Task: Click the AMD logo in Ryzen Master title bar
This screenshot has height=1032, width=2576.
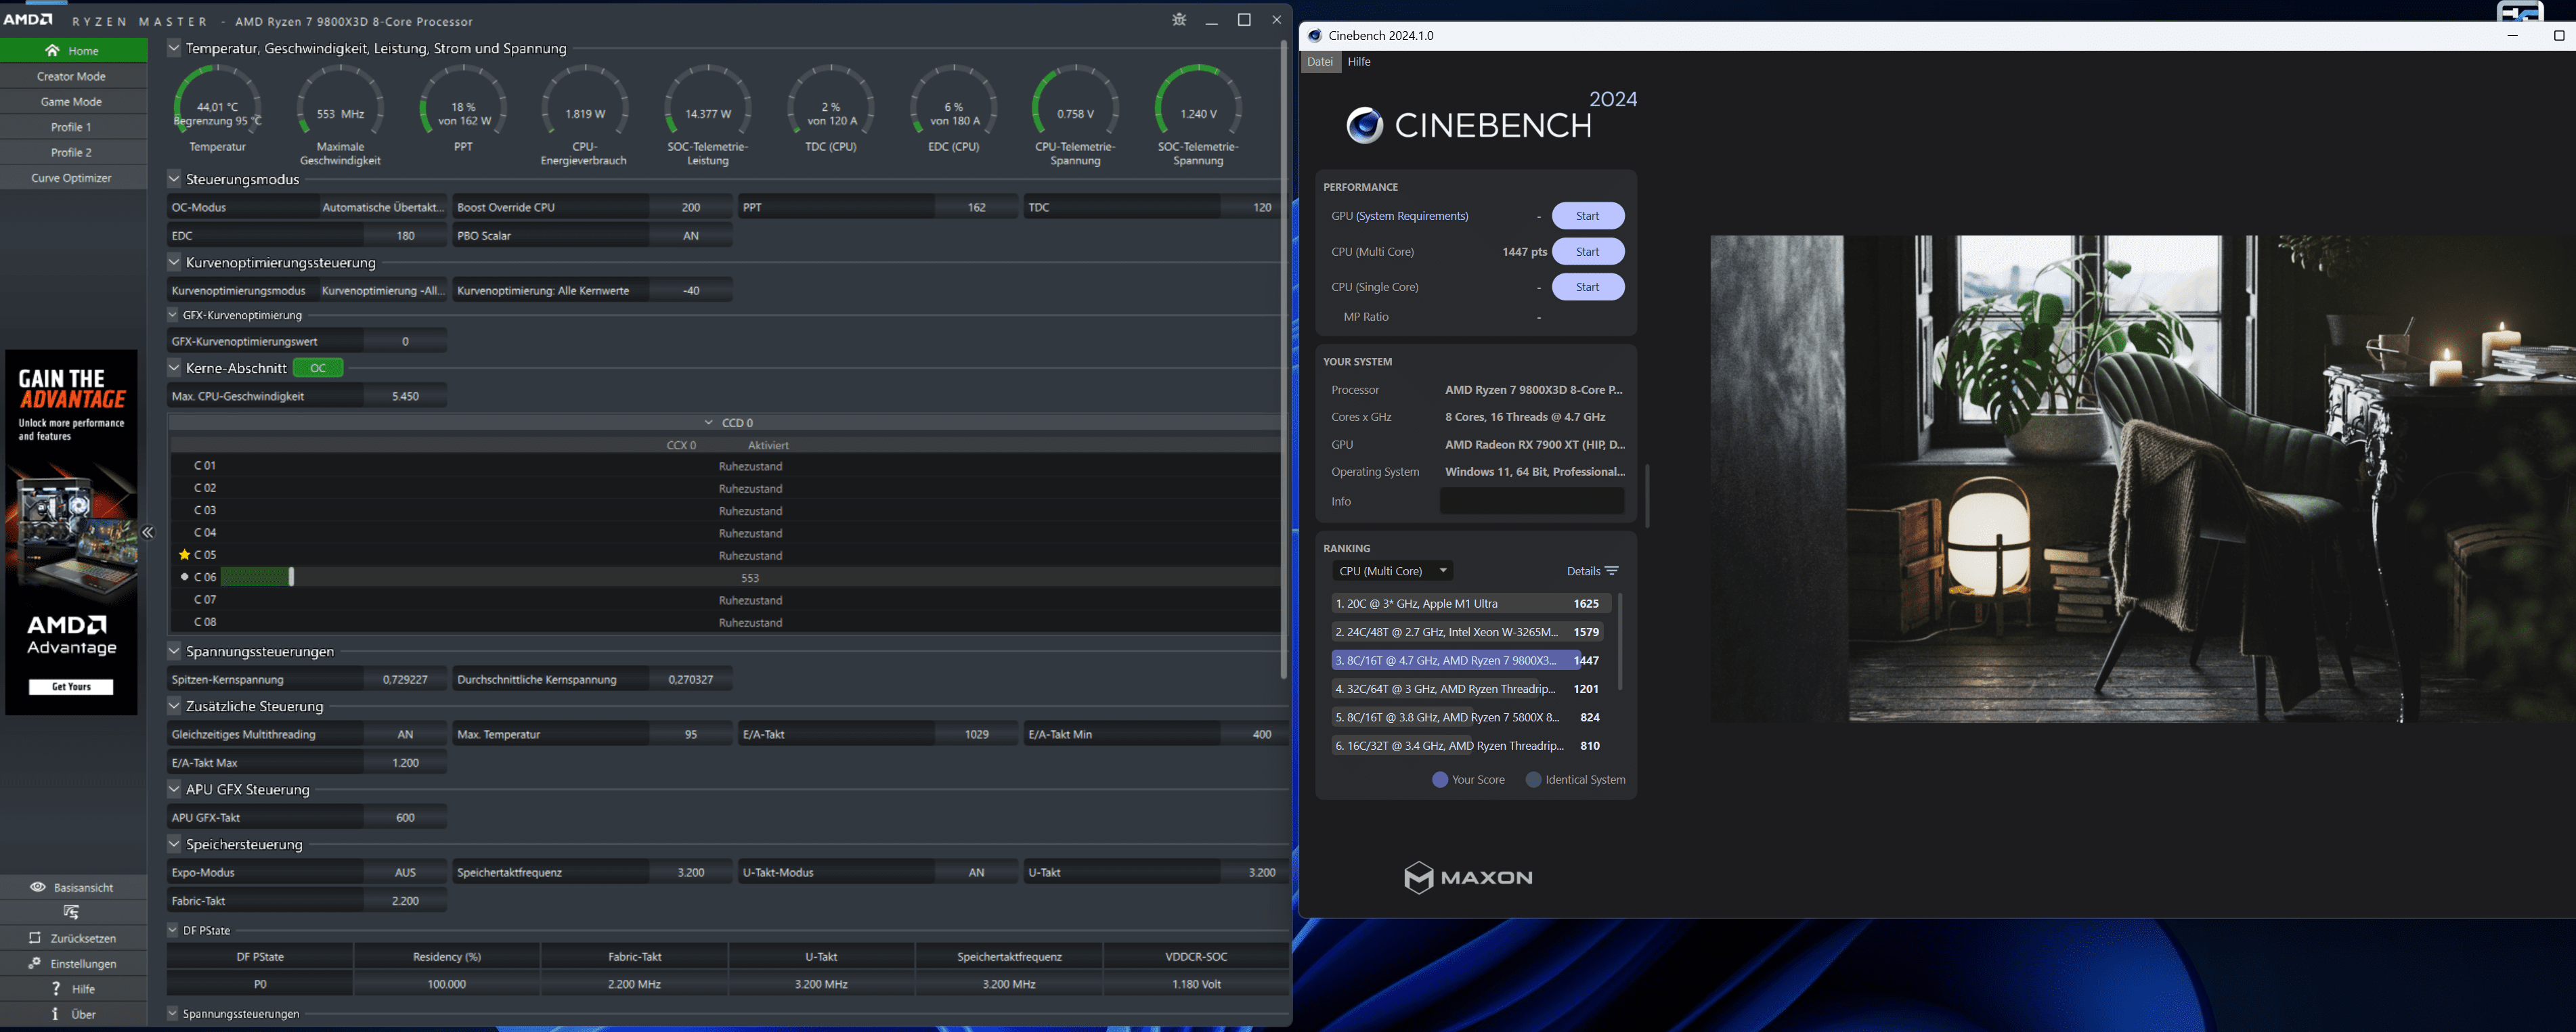Action: coord(27,19)
